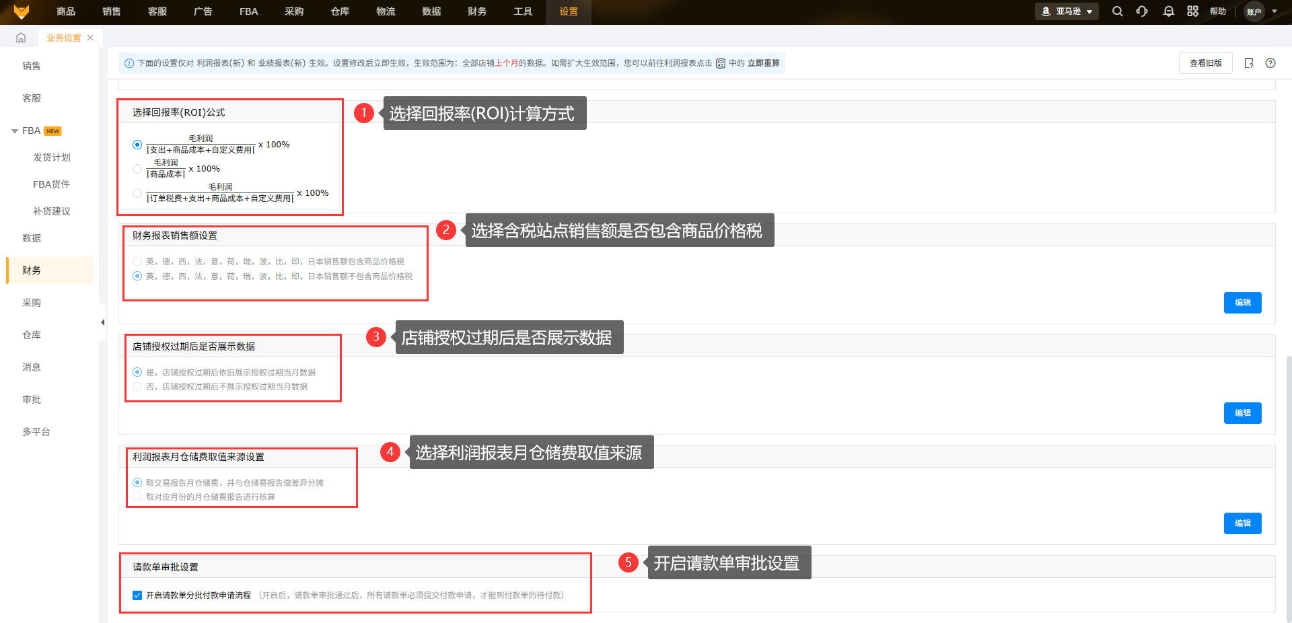Viewport: 1292px width, 623px height.
Task: Open the notifications bell icon
Action: [1169, 11]
